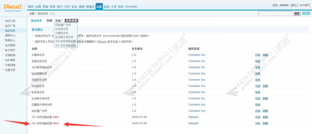Open the 站长 top navigation tab

pos(121,7)
